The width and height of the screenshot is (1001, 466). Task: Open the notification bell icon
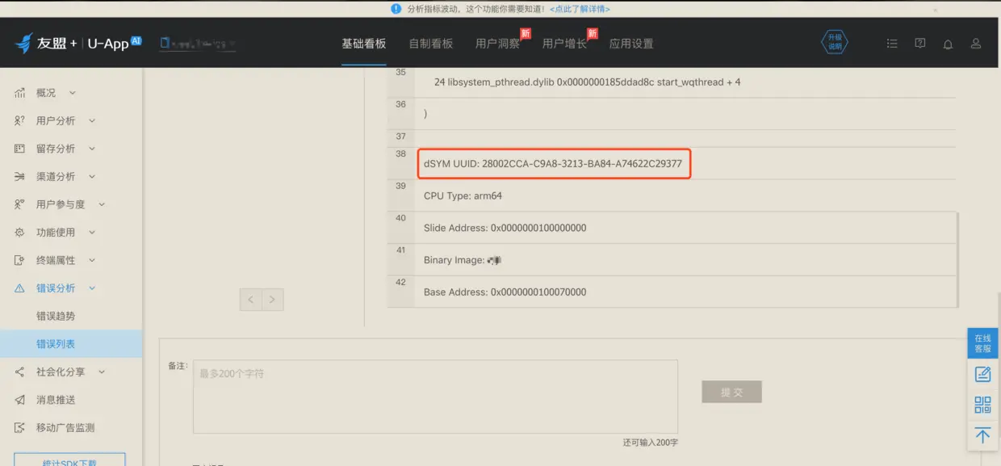(x=948, y=44)
